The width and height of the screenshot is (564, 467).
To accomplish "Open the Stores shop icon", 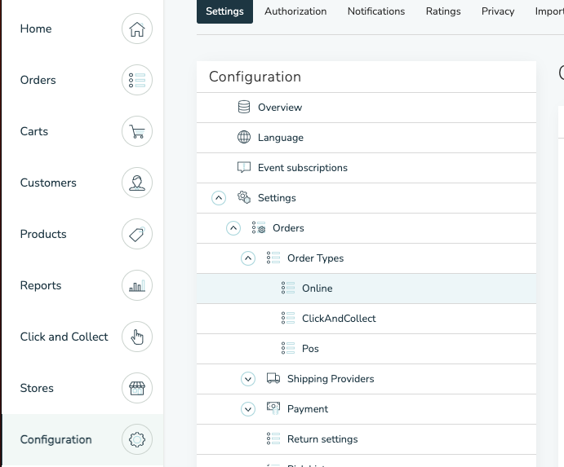I will (x=137, y=388).
